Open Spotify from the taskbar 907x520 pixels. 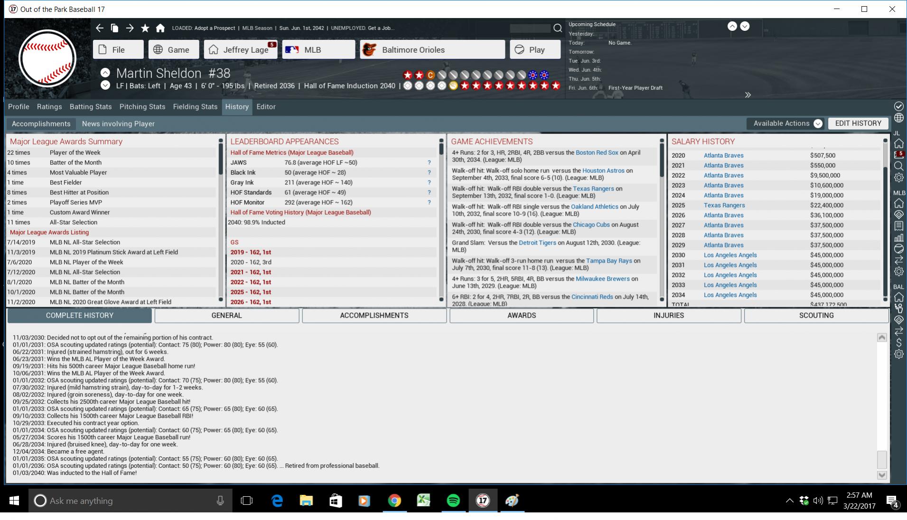tap(453, 501)
